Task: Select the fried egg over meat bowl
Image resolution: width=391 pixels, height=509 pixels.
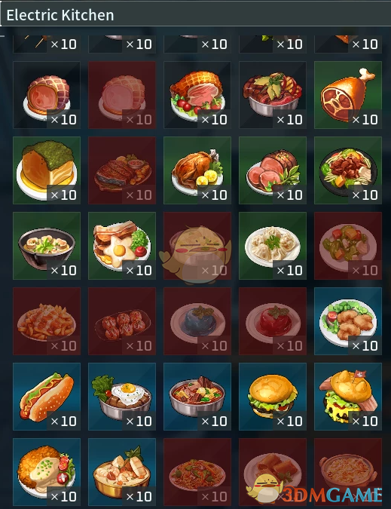Action: click(x=122, y=397)
